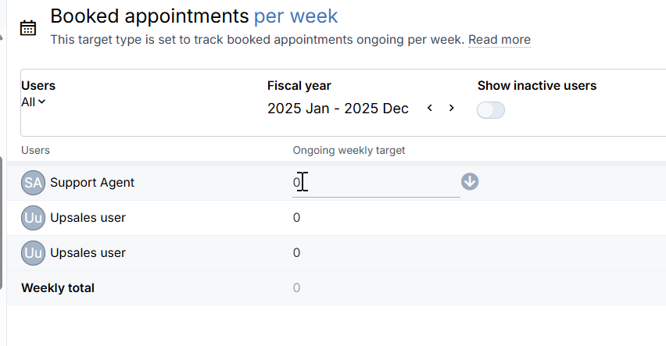Change the blue 'per week' period selector

coord(296,16)
